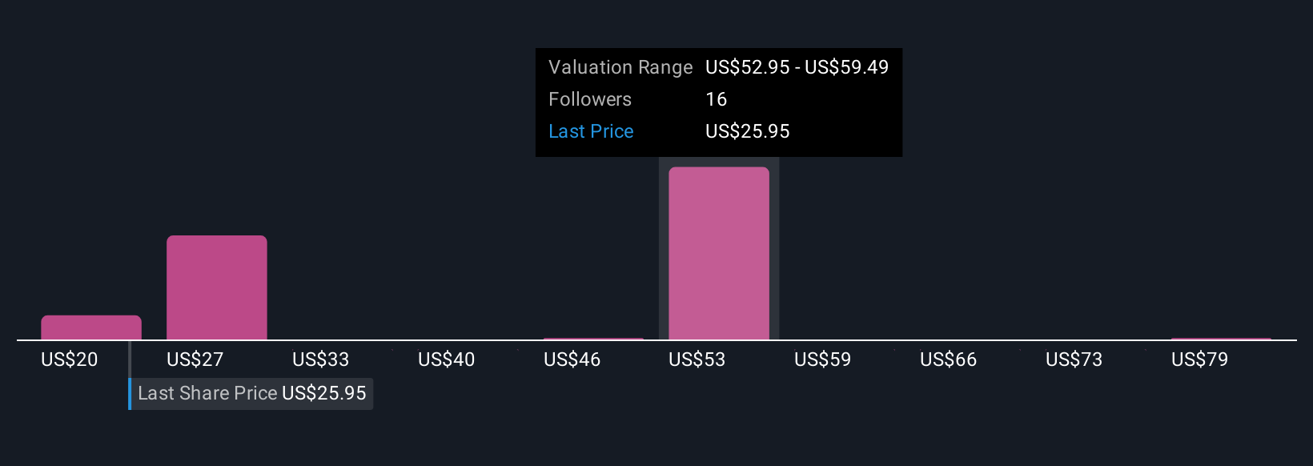Image resolution: width=1313 pixels, height=466 pixels.
Task: Click the thin bar at US$46
Action: point(593,339)
